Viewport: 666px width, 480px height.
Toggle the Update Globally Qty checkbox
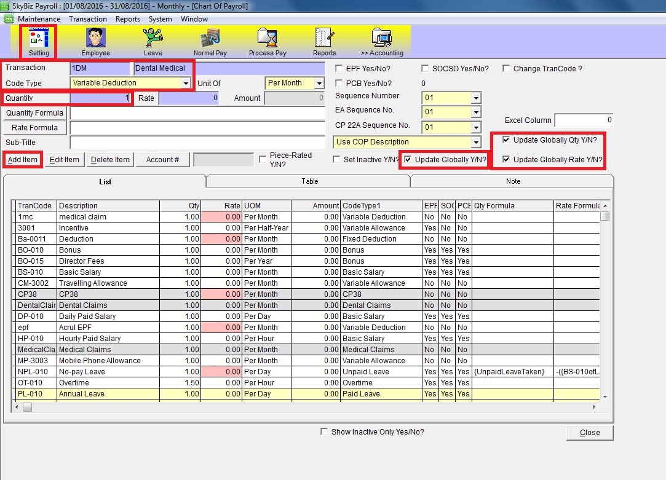coord(506,140)
